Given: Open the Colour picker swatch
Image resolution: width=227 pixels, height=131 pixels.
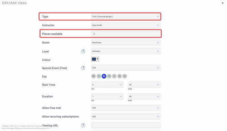Looking at the screenshot, I should pos(95,59).
